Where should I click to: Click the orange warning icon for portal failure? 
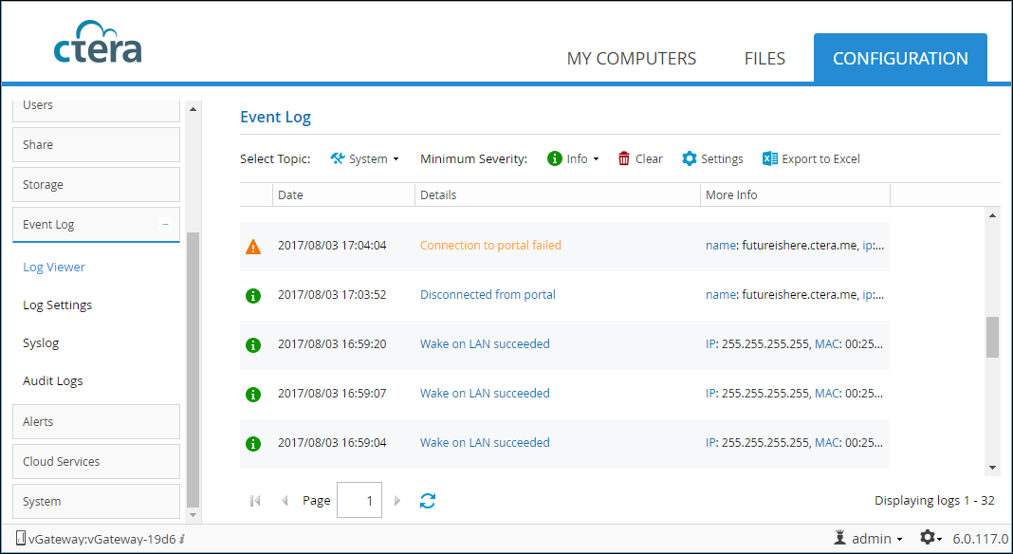point(253,247)
